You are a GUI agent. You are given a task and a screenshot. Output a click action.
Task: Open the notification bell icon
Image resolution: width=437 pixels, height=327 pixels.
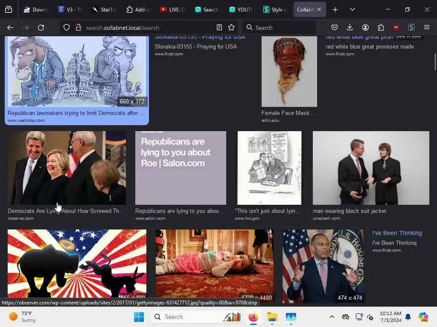[x=408, y=317]
